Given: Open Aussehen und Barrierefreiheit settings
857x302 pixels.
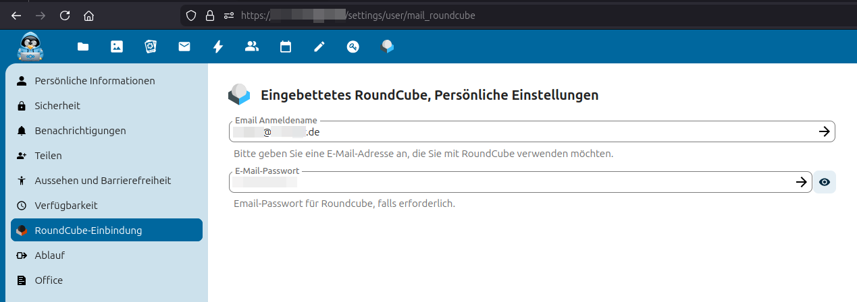Looking at the screenshot, I should pyautogui.click(x=103, y=181).
